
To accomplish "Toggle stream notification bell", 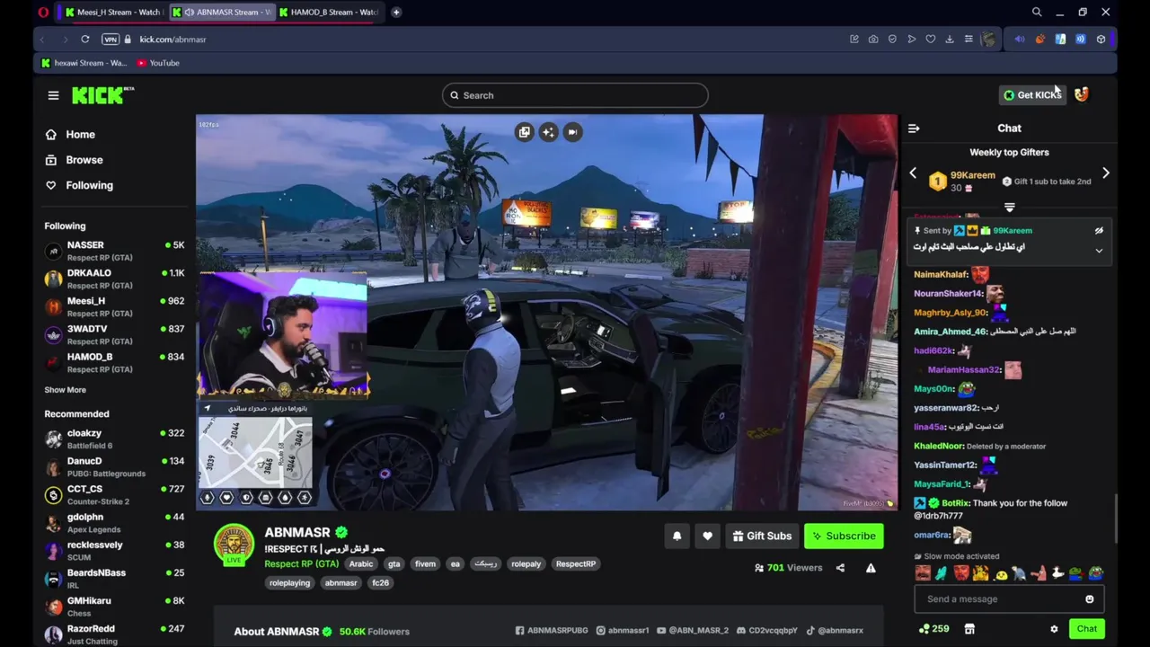I will 677,536.
